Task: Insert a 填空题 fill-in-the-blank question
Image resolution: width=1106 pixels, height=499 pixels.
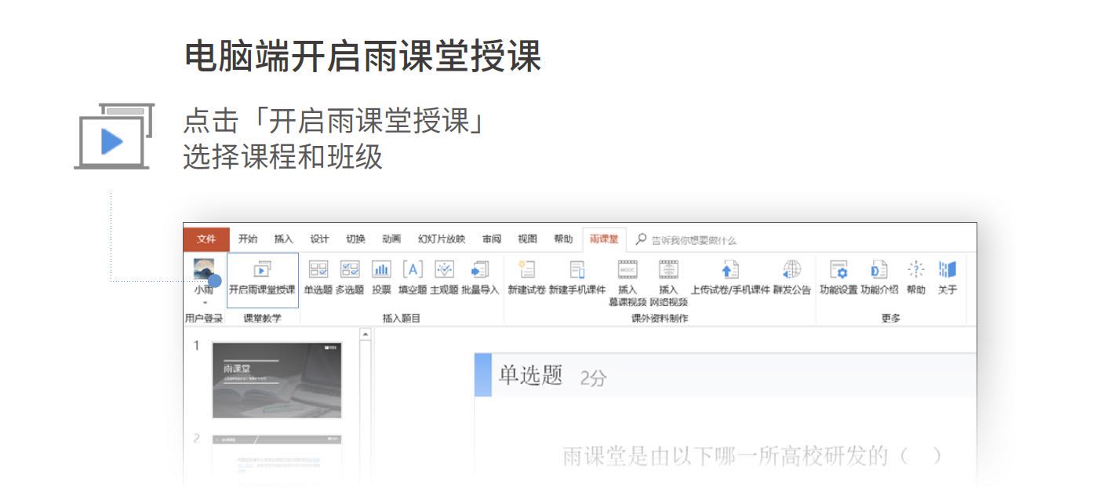Action: click(x=413, y=278)
